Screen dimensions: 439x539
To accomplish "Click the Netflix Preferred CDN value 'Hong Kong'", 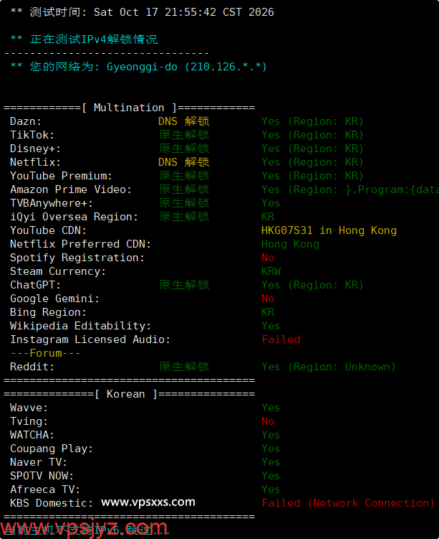I will tap(291, 244).
